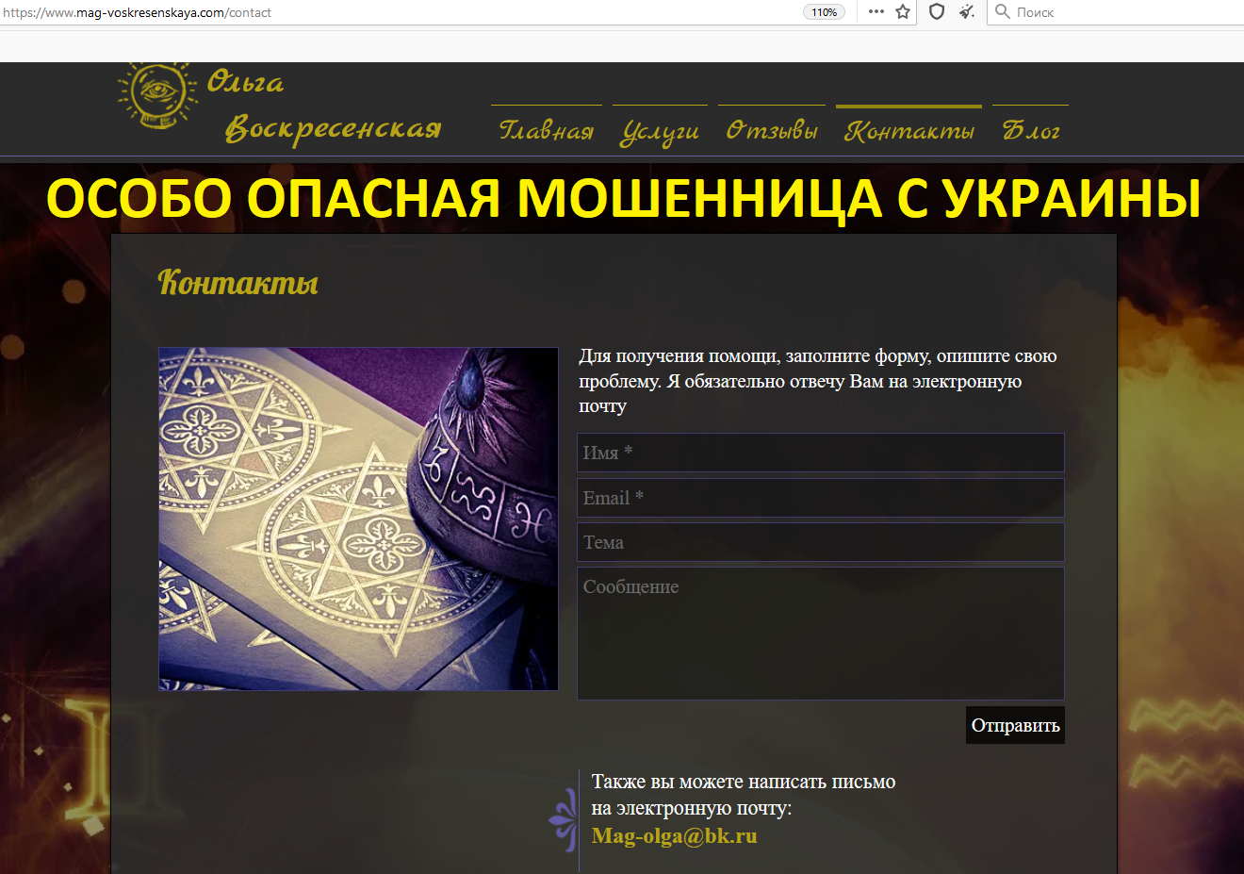This screenshot has width=1244, height=874.
Task: Click inside the Сообщение message box
Action: coord(820,633)
